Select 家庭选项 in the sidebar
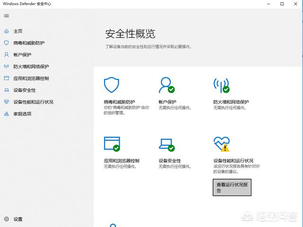303x227 pixels. 22,114
